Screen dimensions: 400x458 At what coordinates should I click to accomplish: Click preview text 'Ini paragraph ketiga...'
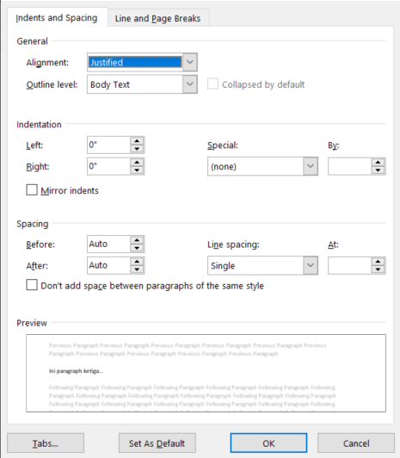[x=76, y=371]
